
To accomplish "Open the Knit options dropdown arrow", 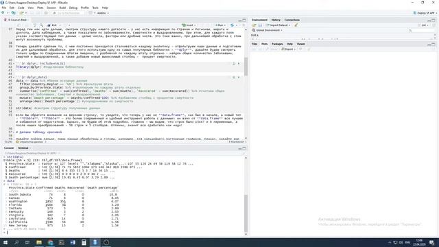I will (x=60, y=25).
